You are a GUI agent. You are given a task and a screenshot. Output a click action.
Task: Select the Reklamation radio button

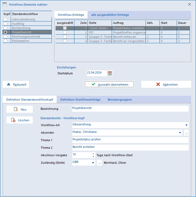pyautogui.click(x=5, y=41)
